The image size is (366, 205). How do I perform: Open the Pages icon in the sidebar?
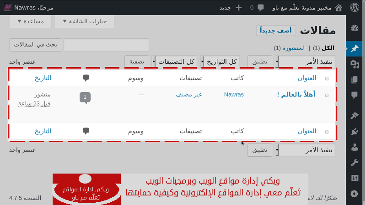(x=354, y=80)
